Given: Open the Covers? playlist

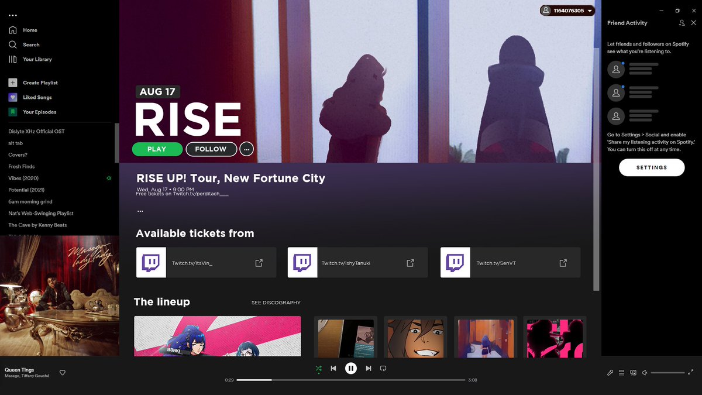Looking at the screenshot, I should pos(18,154).
